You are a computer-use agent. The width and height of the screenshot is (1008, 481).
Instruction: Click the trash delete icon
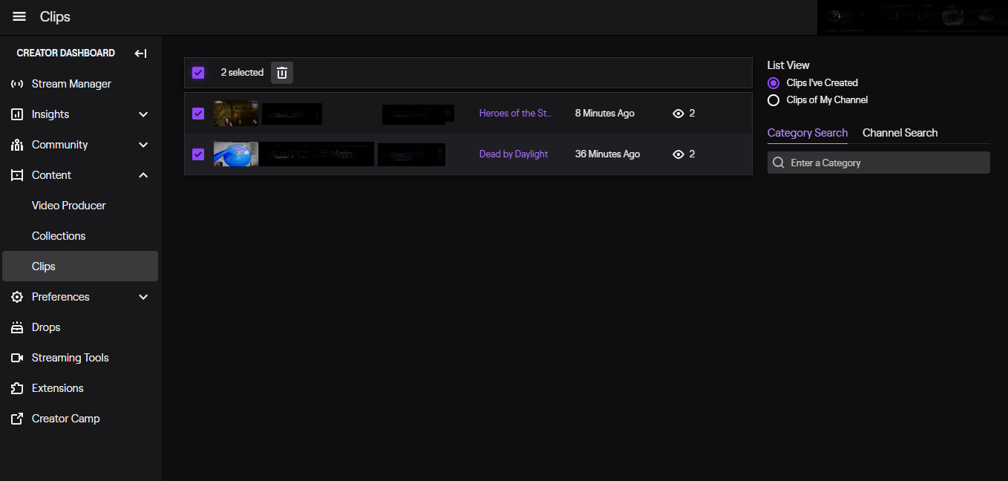pos(282,73)
